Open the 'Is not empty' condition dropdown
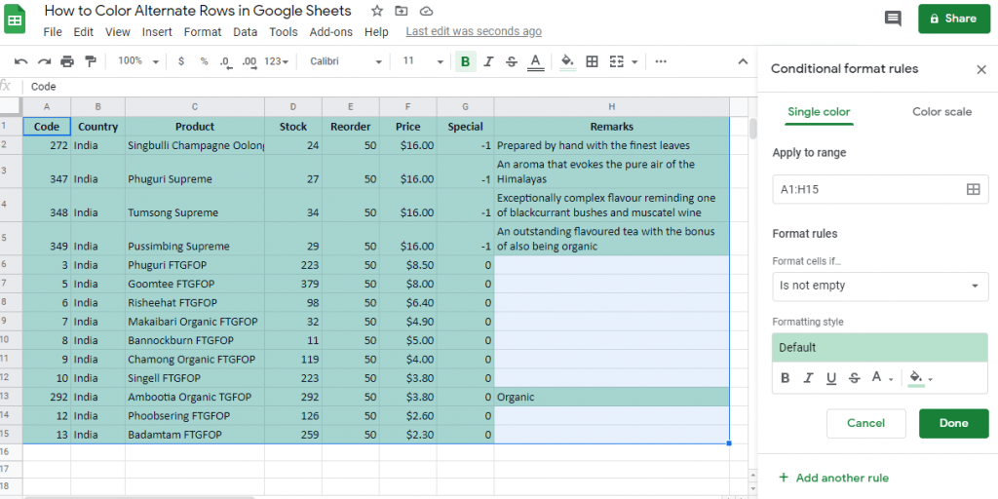Viewport: 998px width, 499px height. 880,286
